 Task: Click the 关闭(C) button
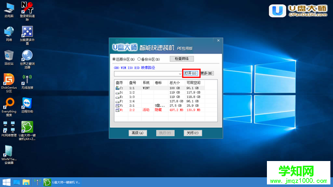tap(193, 133)
